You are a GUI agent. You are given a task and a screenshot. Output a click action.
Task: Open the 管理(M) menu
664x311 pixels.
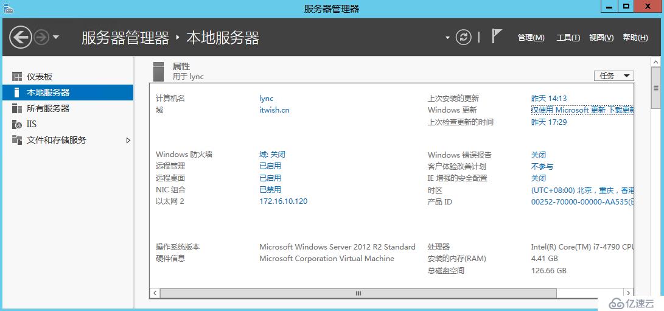tap(531, 38)
